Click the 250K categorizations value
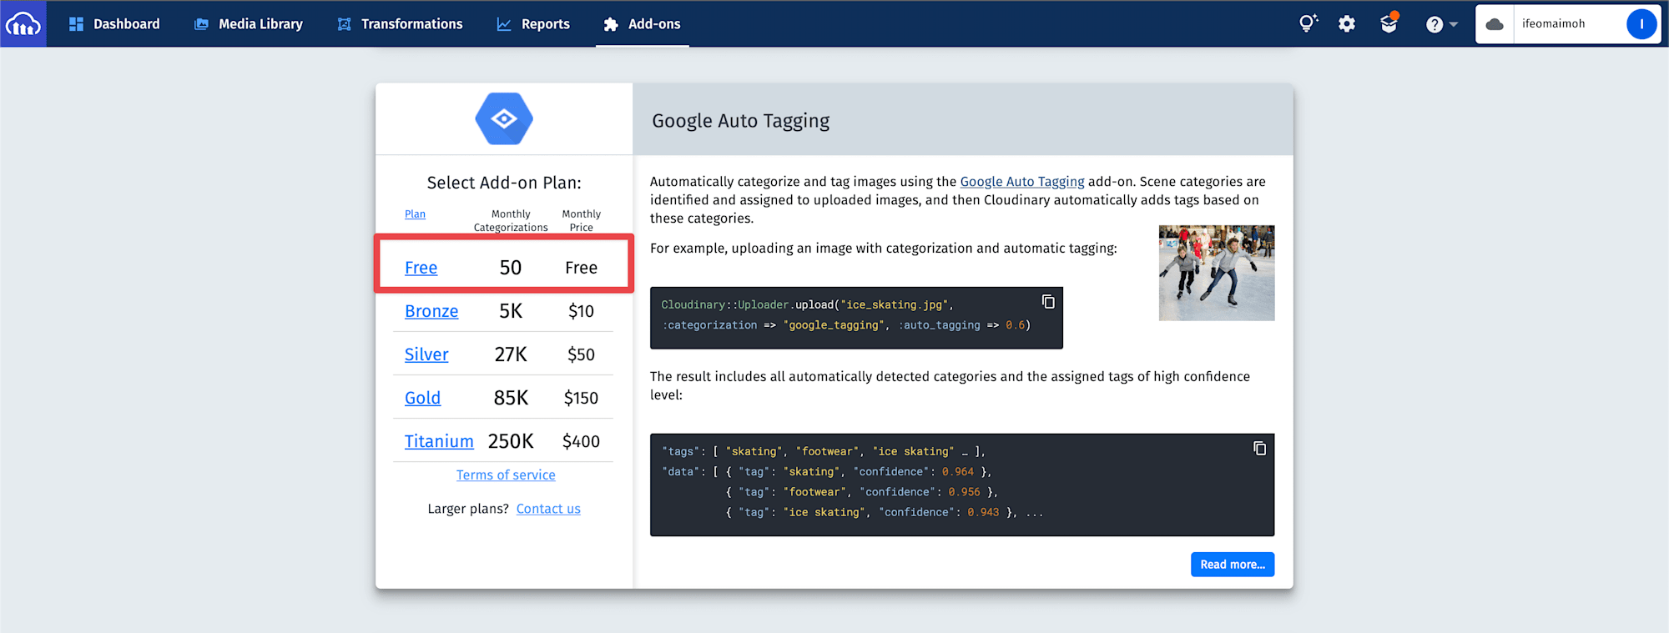The image size is (1669, 633). tap(511, 441)
